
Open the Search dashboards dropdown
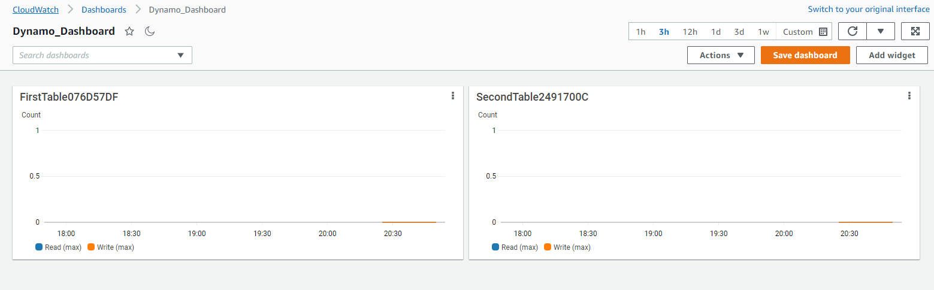pyautogui.click(x=180, y=55)
